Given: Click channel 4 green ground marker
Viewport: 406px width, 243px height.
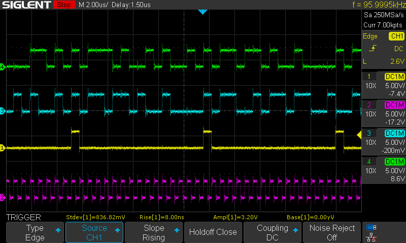Looking at the screenshot, I should (3, 67).
